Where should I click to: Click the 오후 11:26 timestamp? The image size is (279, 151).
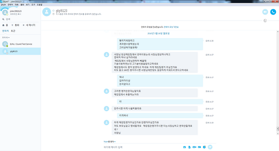click(209, 41)
